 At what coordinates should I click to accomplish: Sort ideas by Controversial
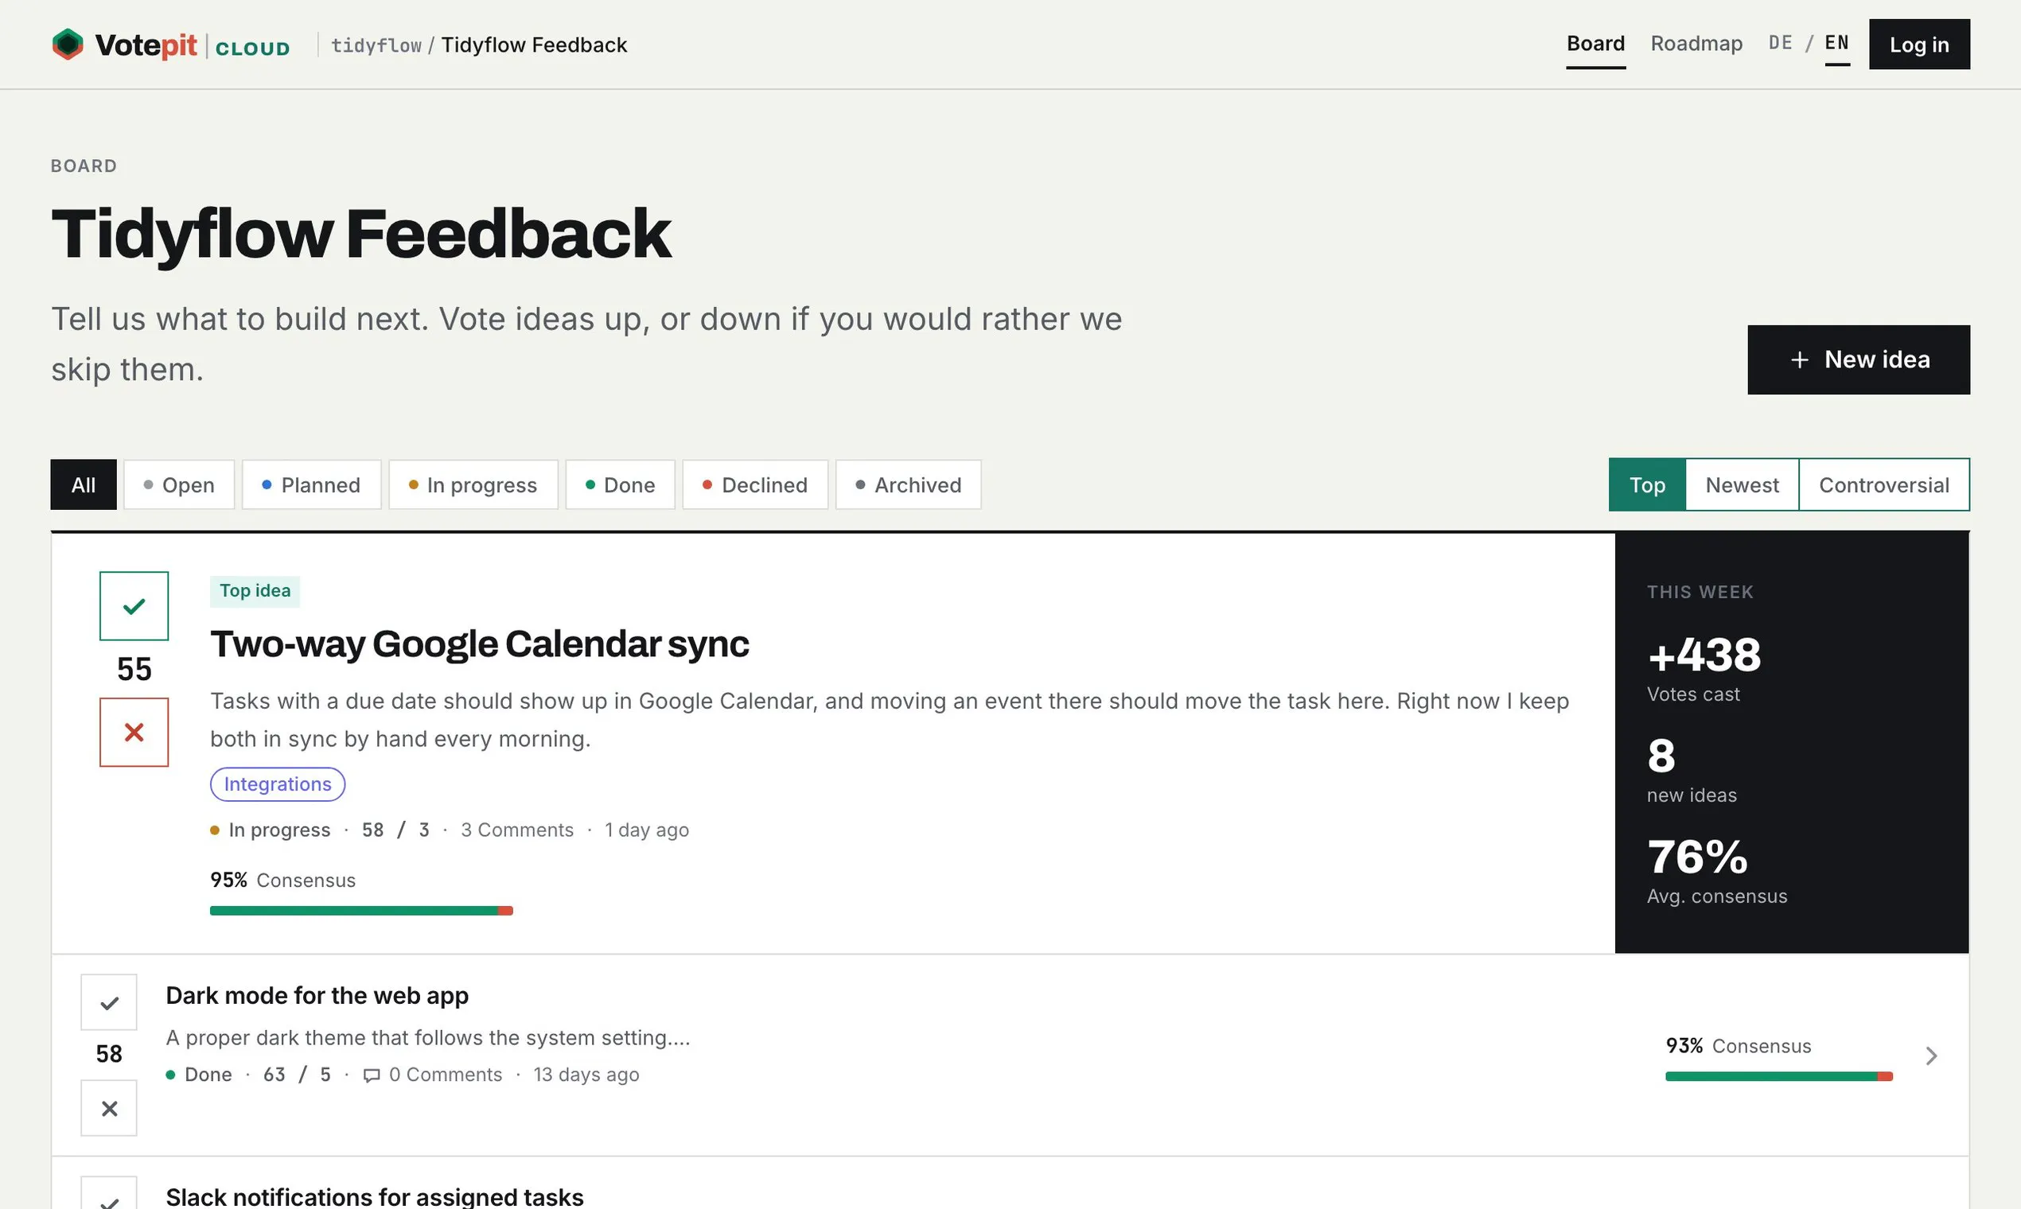[x=1884, y=484]
